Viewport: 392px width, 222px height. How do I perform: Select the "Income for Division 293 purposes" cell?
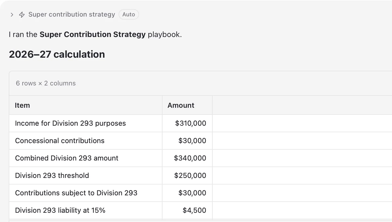[x=86, y=123]
